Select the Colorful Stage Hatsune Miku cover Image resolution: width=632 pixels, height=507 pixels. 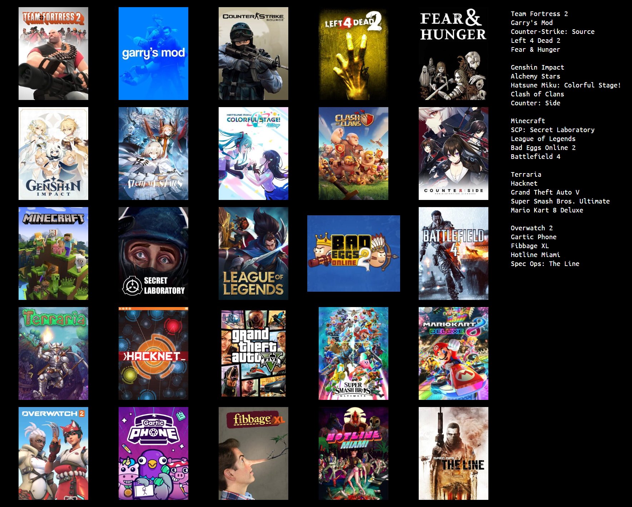253,154
